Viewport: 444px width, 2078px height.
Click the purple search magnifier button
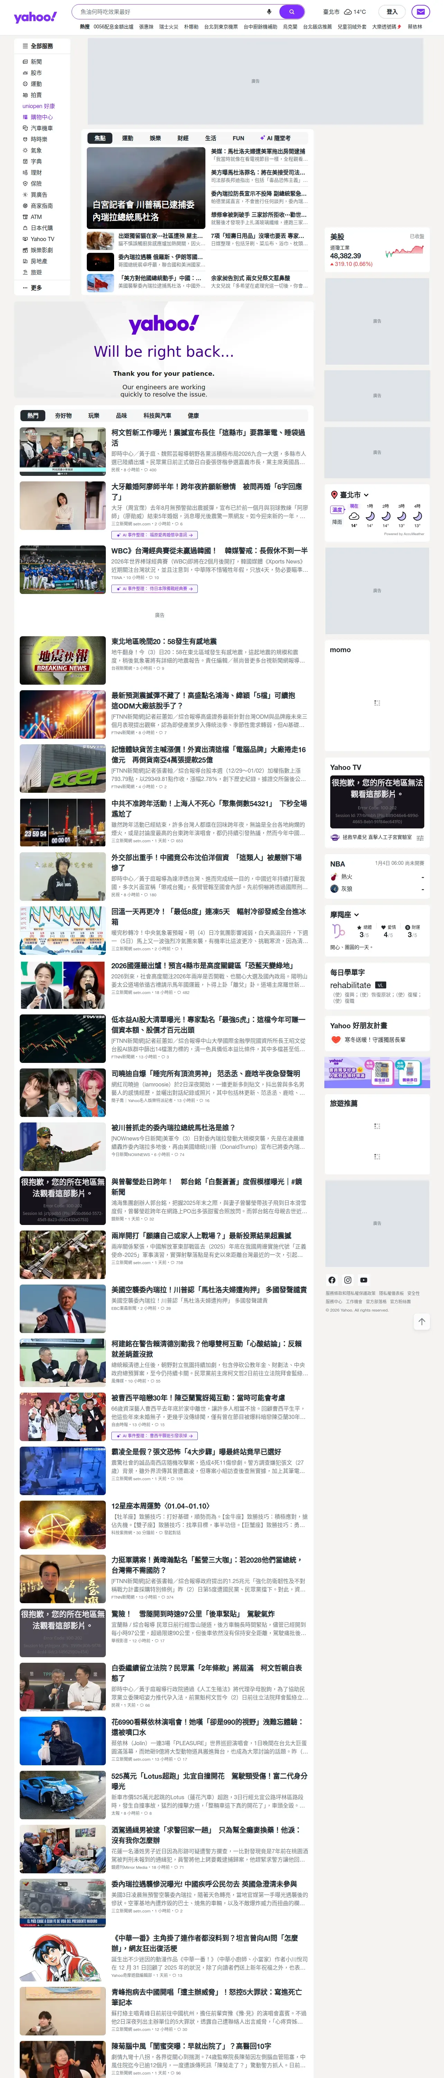click(292, 12)
